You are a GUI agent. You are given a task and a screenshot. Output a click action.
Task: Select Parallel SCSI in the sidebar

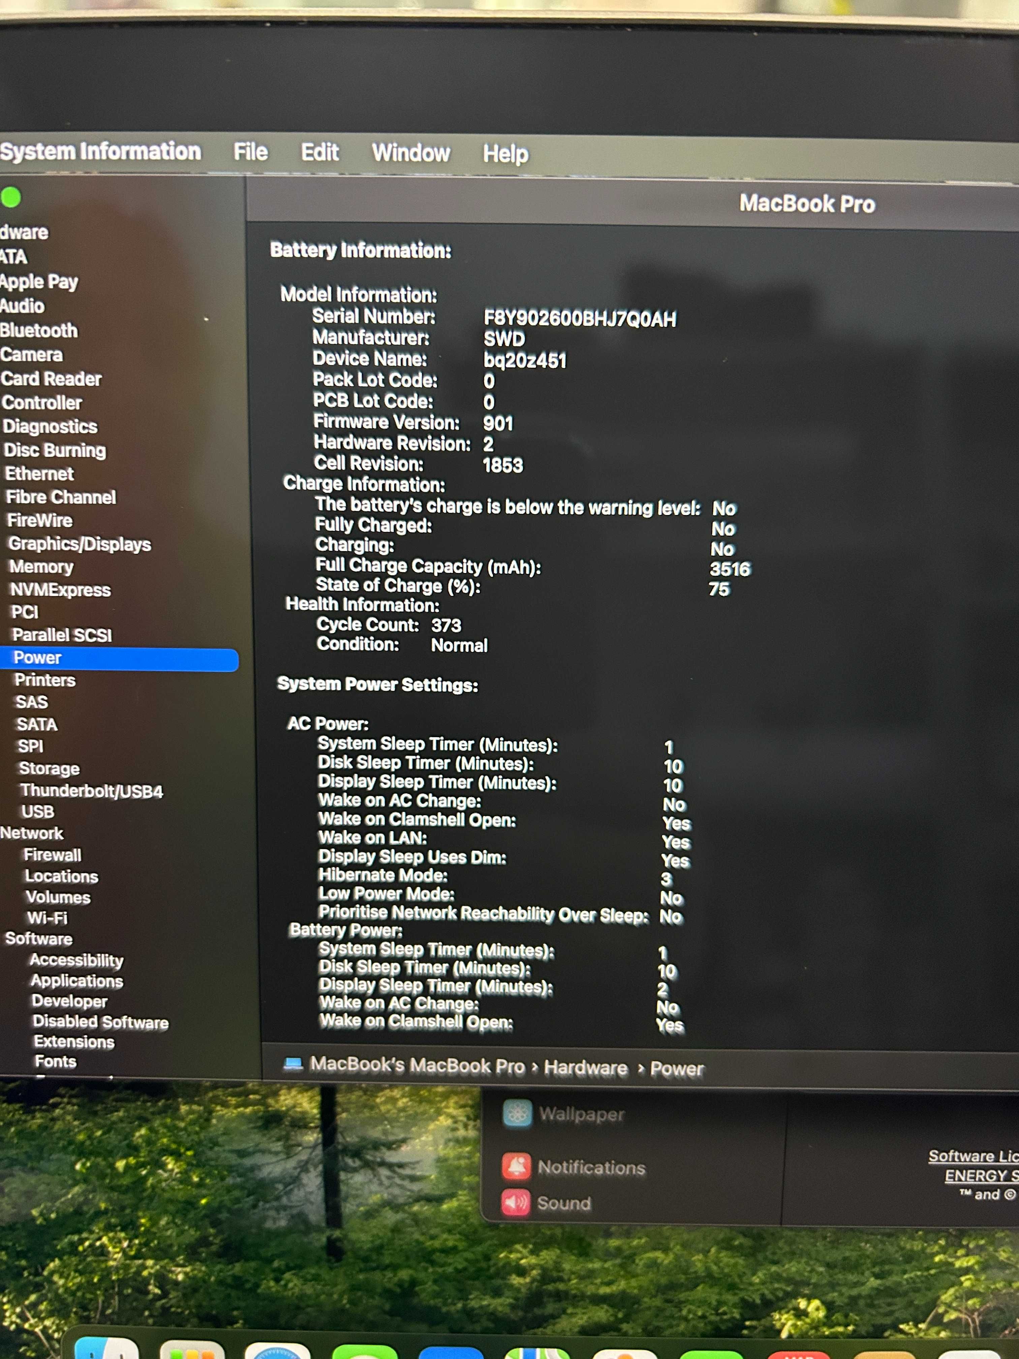click(x=62, y=635)
